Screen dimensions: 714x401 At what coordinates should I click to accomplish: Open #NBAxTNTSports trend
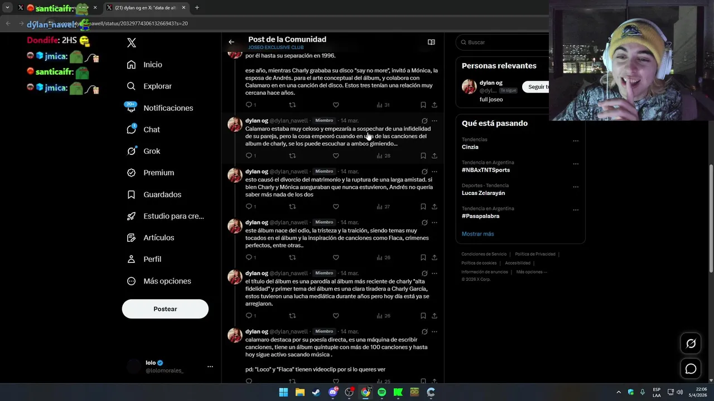coord(486,170)
